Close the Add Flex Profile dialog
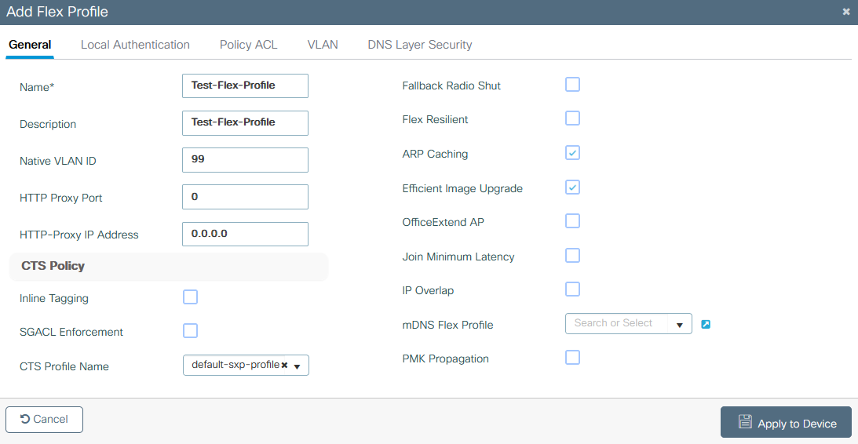Screen dimensions: 858x444 (846, 12)
